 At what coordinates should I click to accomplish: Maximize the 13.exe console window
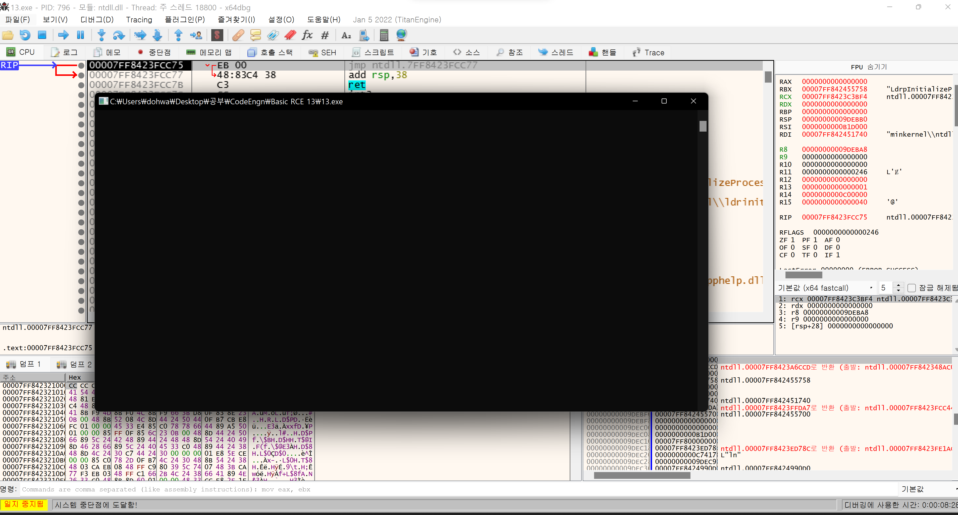664,101
